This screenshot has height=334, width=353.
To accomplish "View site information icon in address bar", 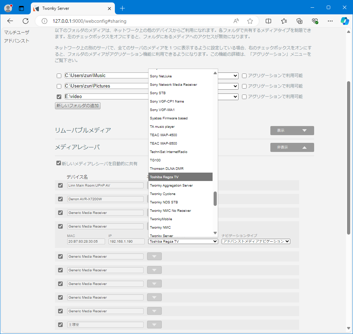I will click(x=44, y=21).
